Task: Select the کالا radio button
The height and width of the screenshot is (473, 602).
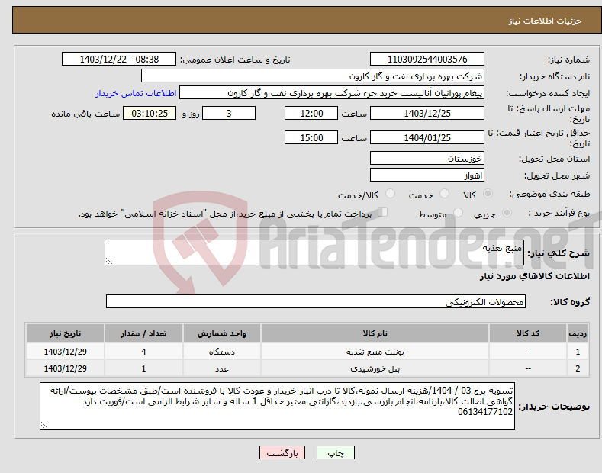Action: (488, 194)
